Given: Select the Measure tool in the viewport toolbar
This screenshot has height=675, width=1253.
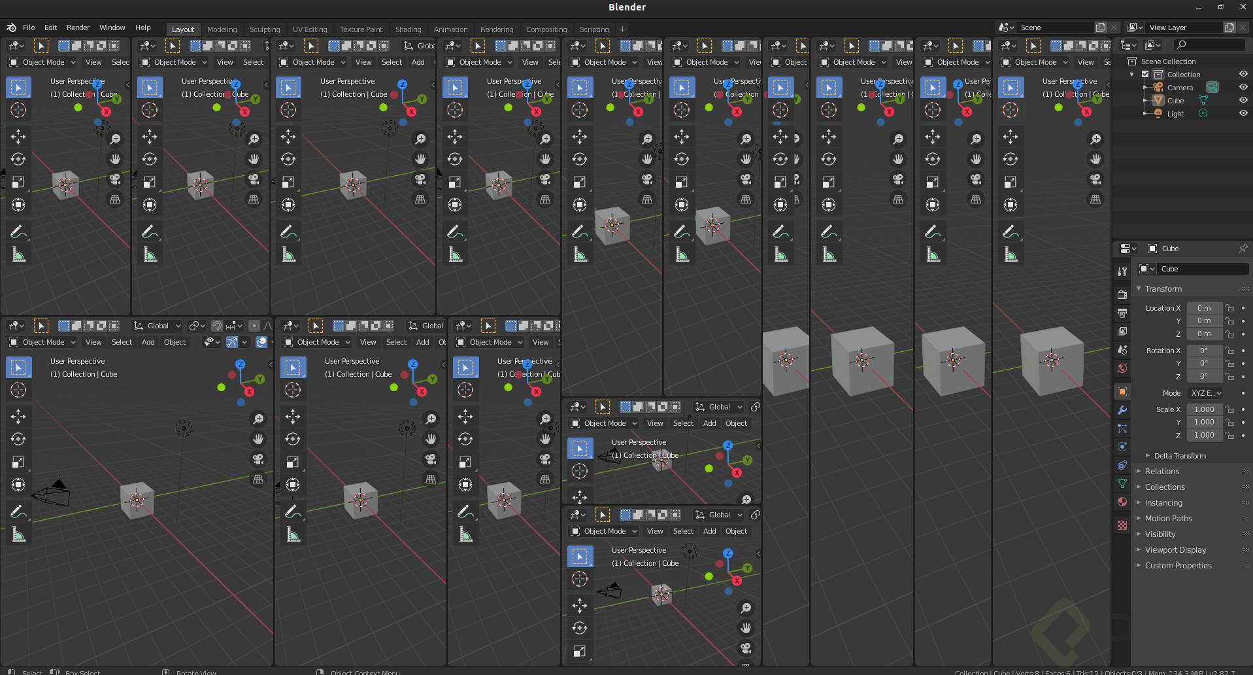Looking at the screenshot, I should tap(18, 253).
